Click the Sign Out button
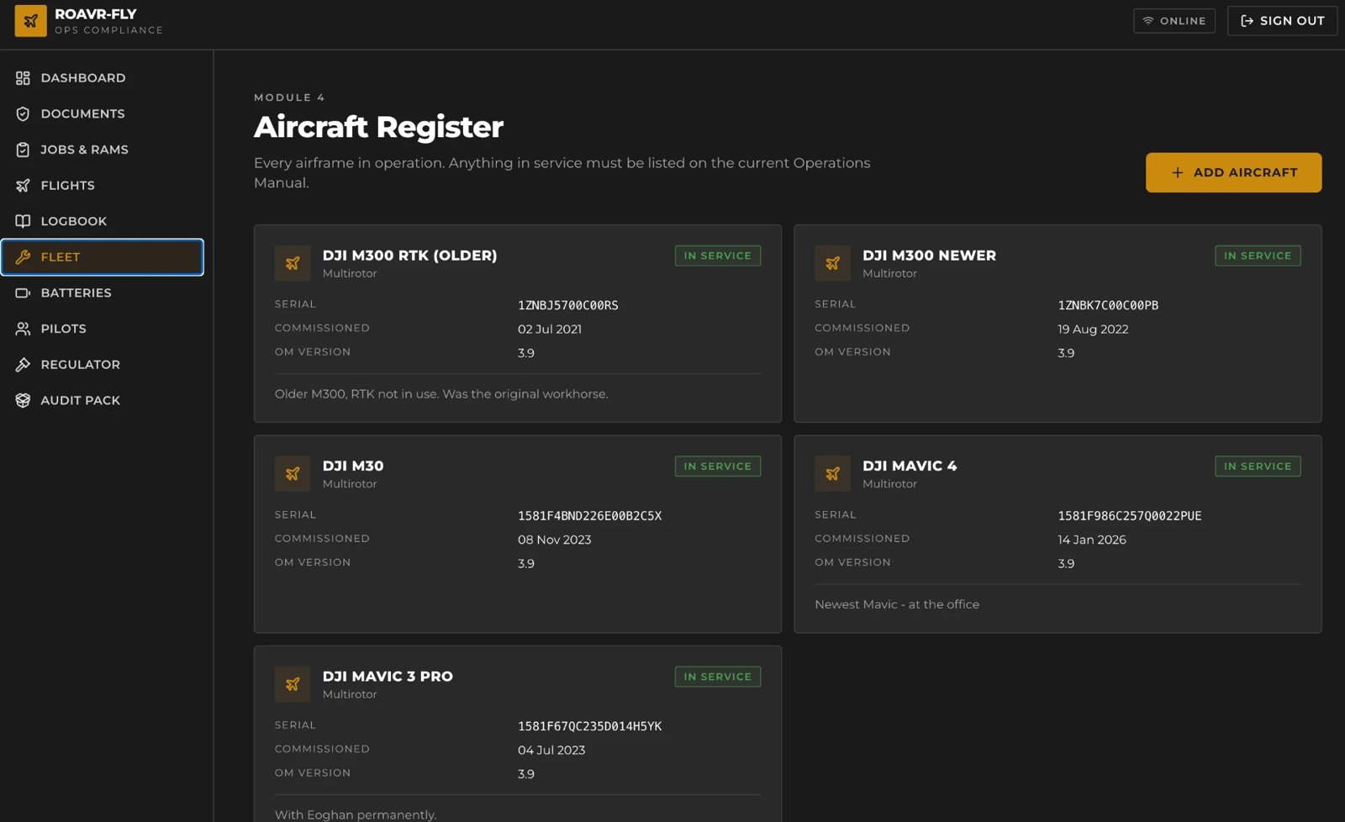This screenshot has height=822, width=1345. [1282, 21]
